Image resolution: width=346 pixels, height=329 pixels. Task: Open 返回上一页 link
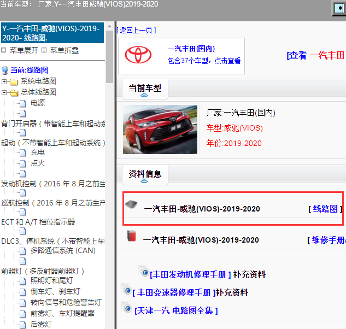(x=136, y=30)
